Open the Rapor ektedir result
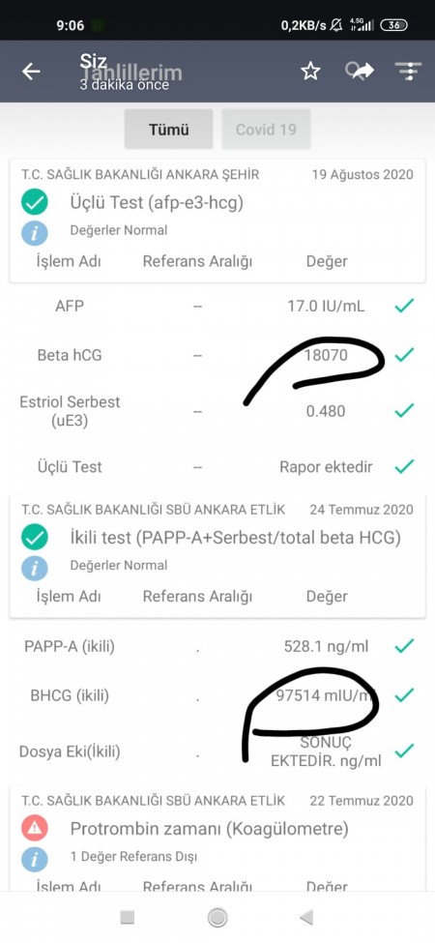 [327, 467]
